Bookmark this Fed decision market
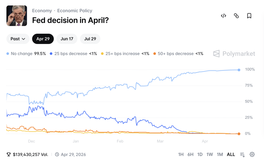Image resolution: width=264 pixels, height=164 pixels. (x=249, y=16)
